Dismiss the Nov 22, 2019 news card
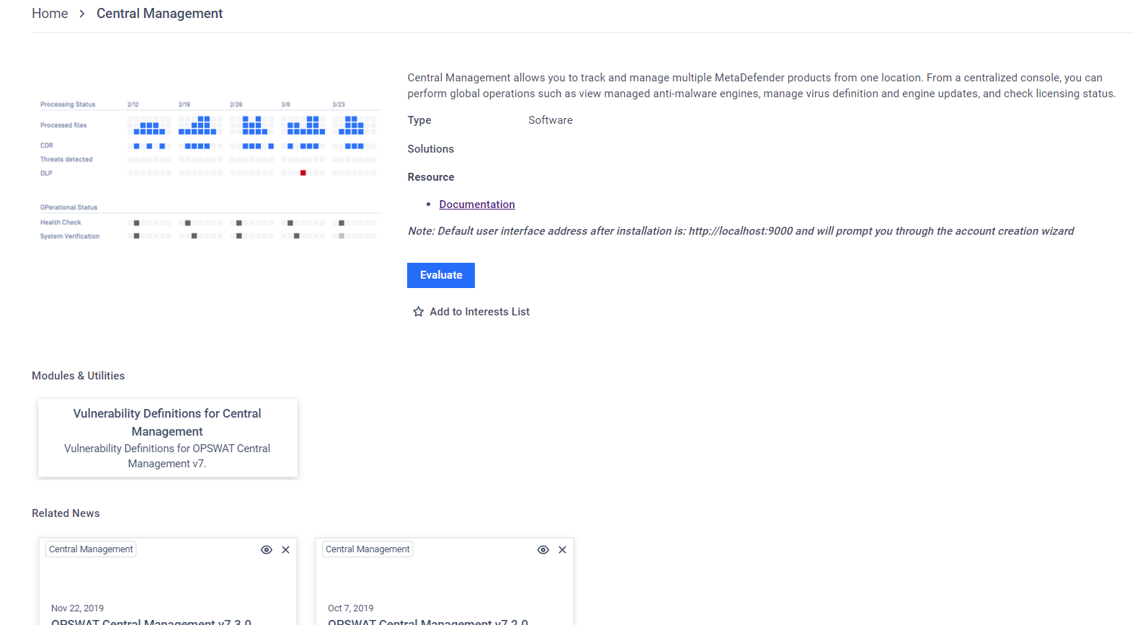Viewport: 1135px width, 625px height. (286, 549)
